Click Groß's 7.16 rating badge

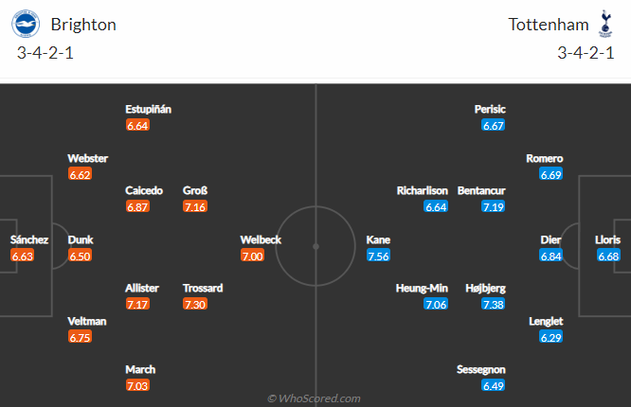click(x=195, y=206)
